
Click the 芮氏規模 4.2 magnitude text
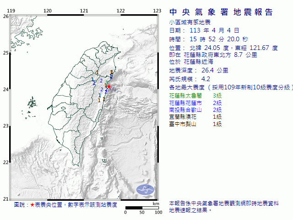(x=190, y=79)
